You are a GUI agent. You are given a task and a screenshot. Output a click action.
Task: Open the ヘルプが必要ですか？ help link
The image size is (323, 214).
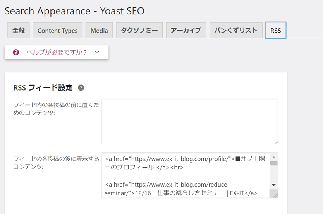(57, 52)
